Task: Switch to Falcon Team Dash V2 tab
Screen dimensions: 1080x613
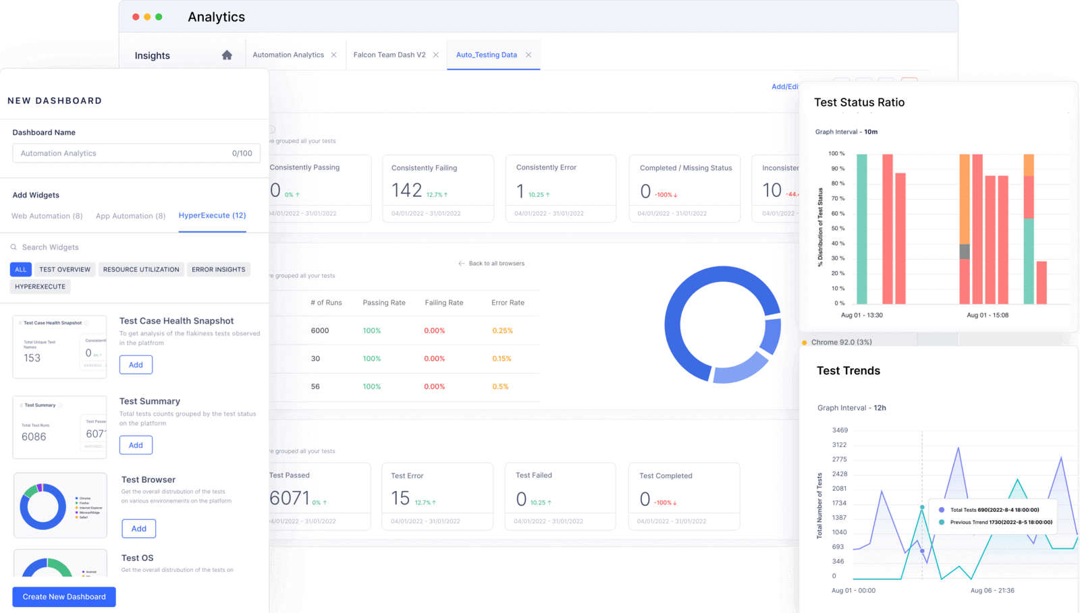Action: click(x=389, y=55)
